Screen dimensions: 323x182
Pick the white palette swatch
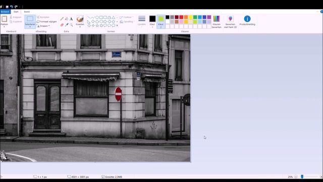(x=168, y=22)
